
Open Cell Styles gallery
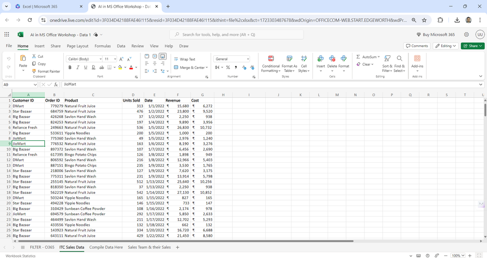click(304, 64)
